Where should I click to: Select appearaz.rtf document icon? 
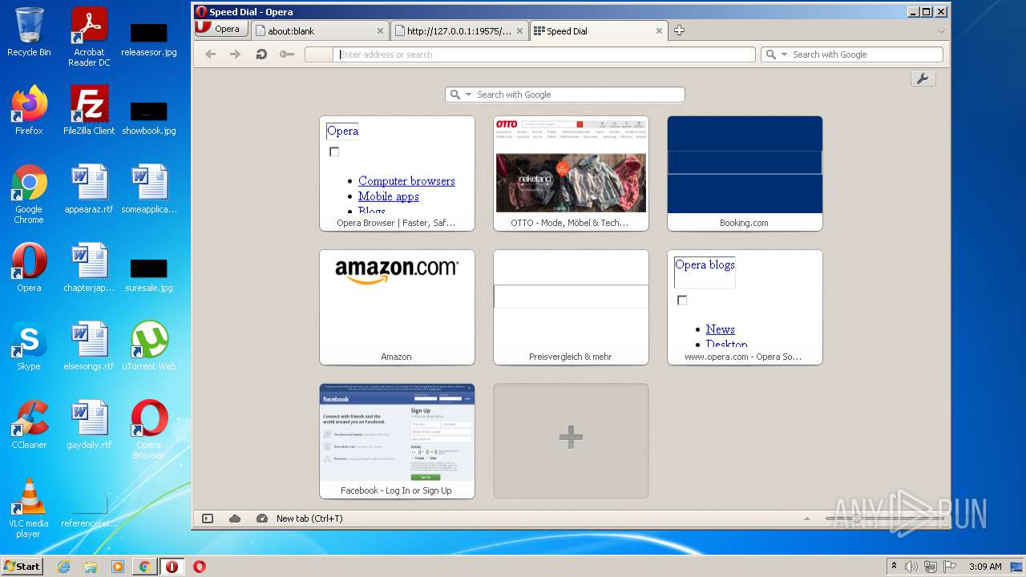(89, 189)
